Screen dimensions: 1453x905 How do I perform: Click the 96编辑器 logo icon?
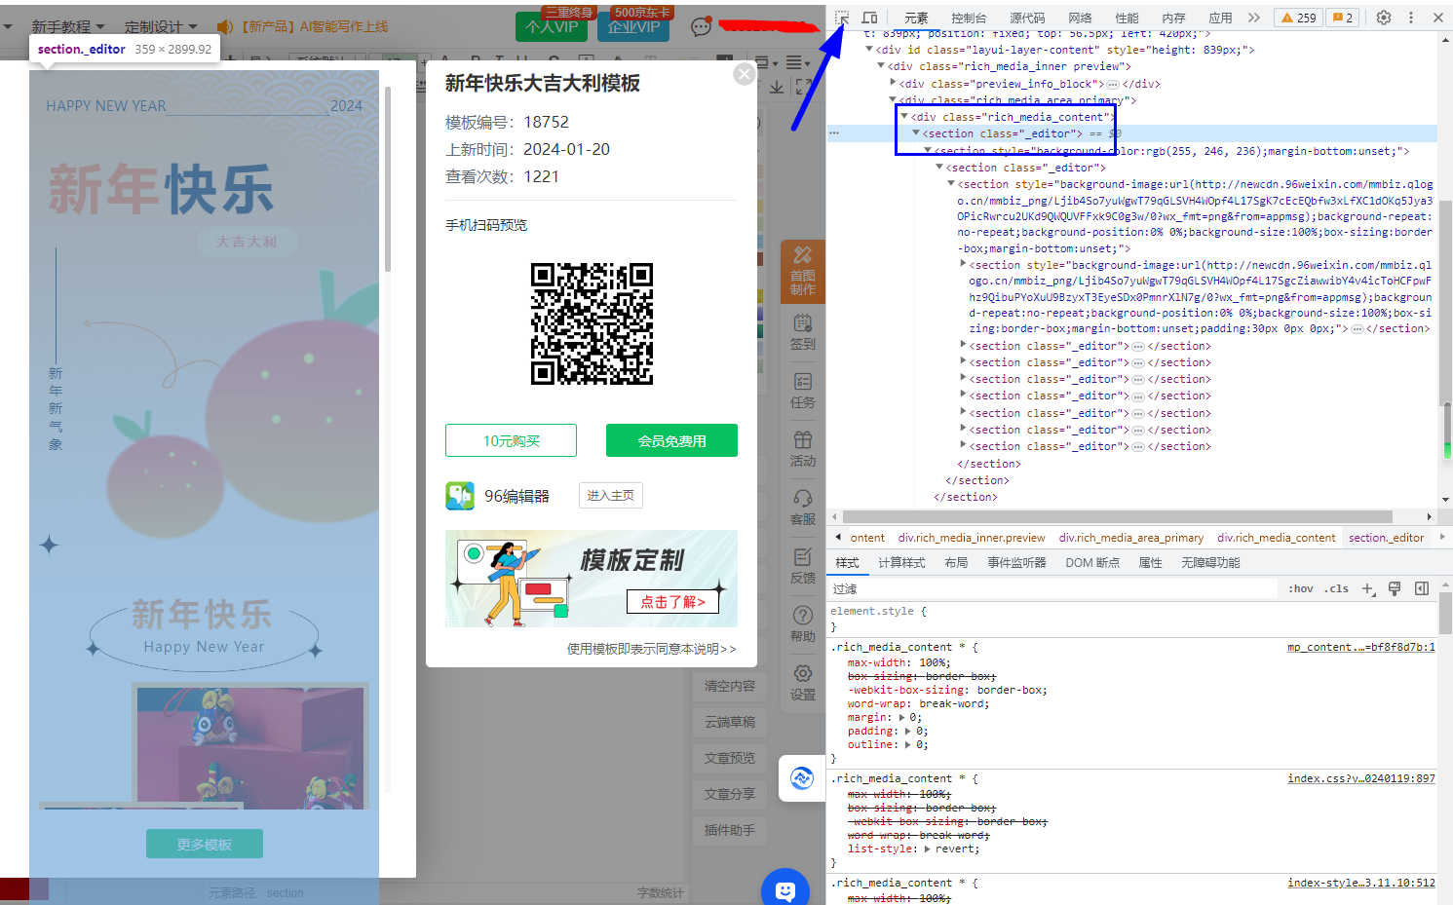pos(460,496)
